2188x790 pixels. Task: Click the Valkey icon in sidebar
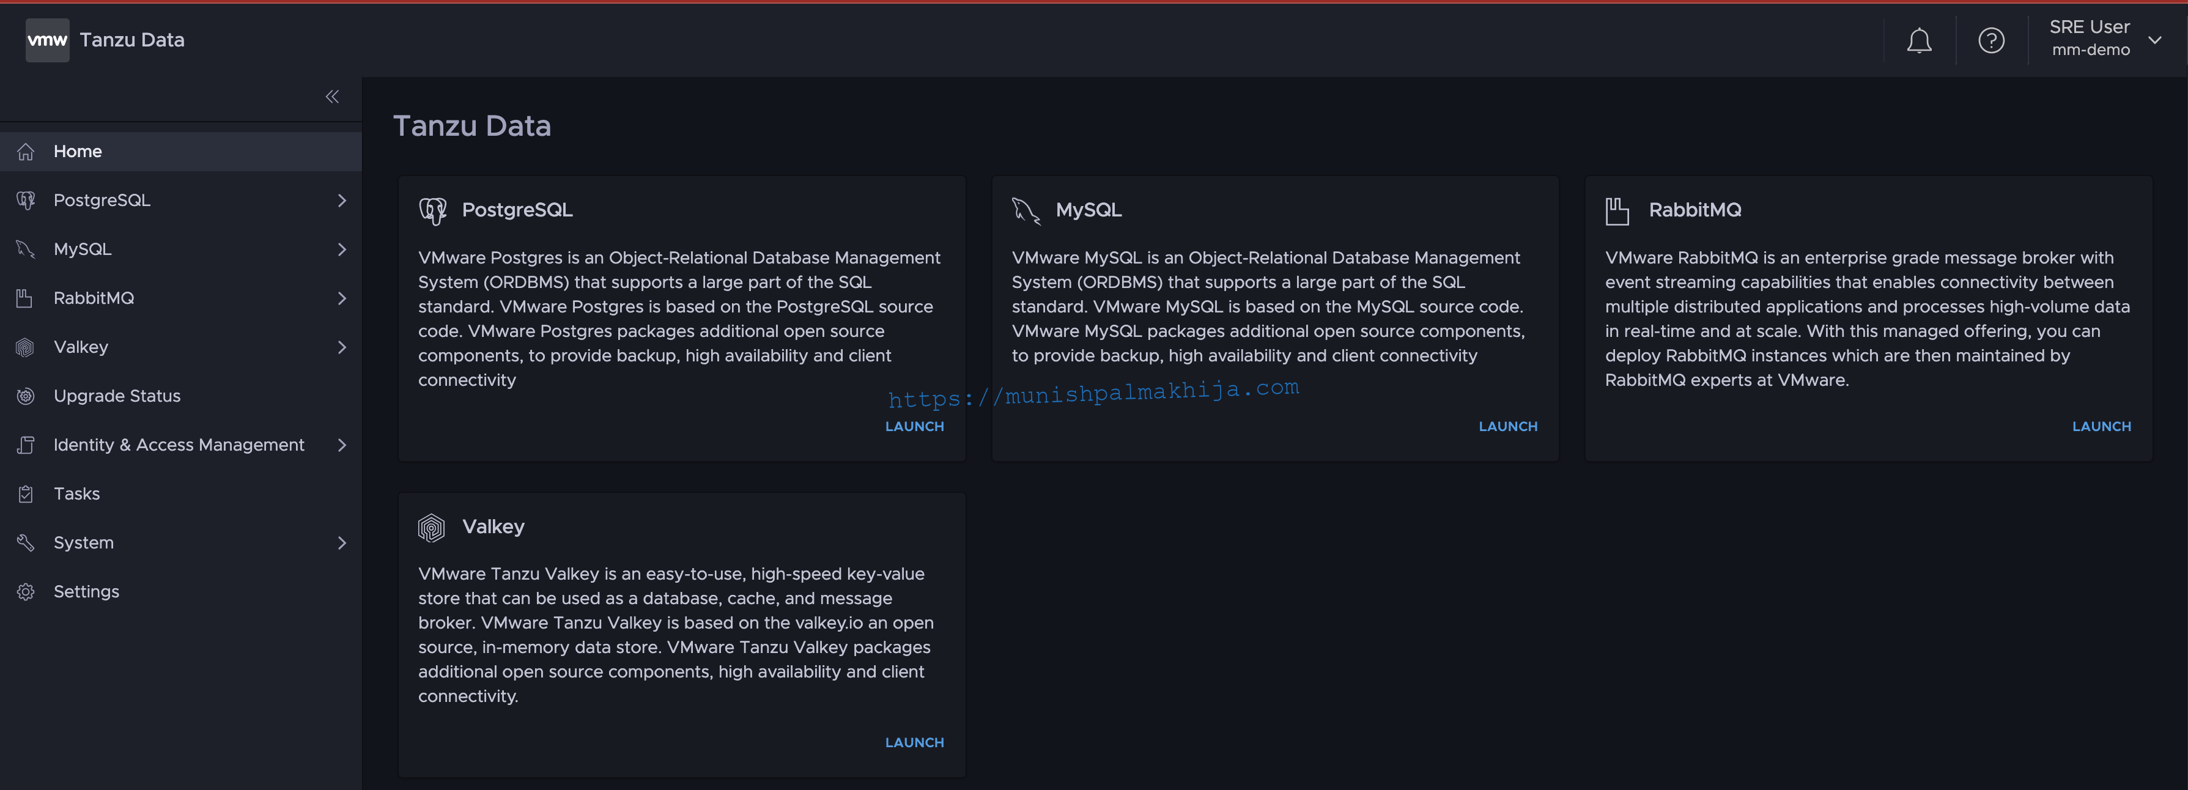click(x=26, y=347)
